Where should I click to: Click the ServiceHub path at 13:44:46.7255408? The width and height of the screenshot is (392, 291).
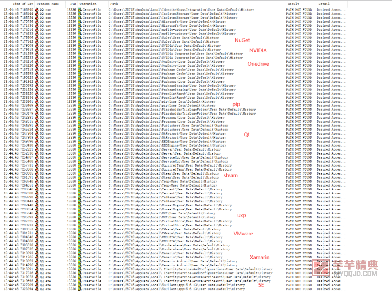[168, 161]
